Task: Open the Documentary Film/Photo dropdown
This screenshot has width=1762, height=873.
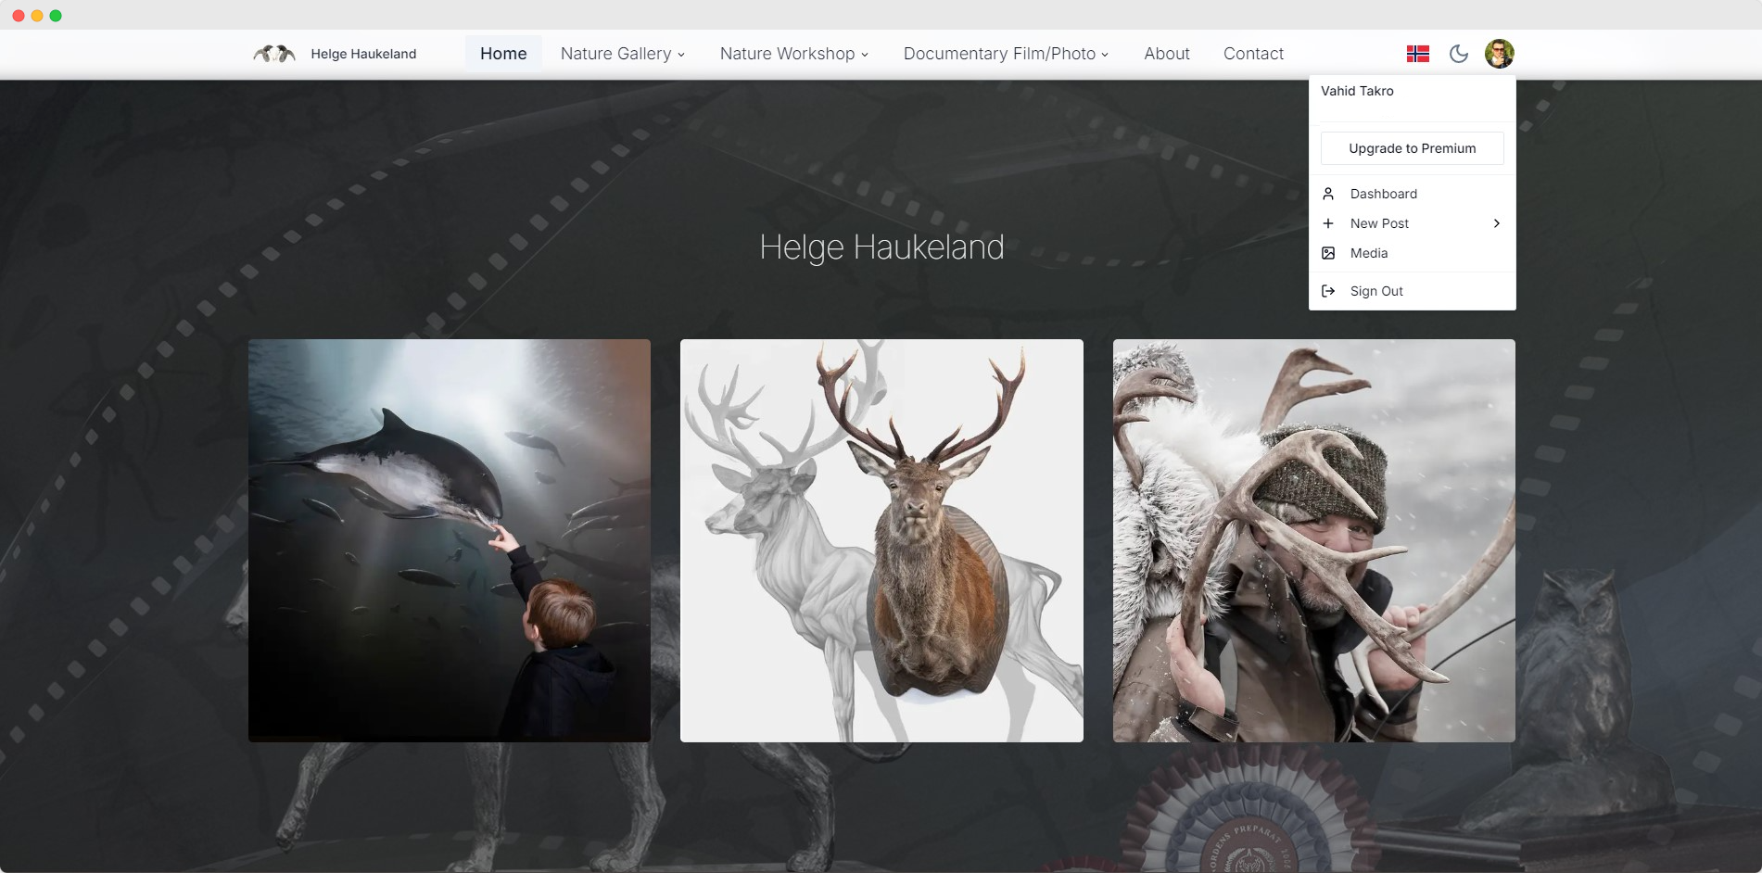Action: tap(1006, 54)
